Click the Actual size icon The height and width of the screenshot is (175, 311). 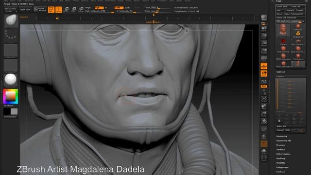[264, 44]
